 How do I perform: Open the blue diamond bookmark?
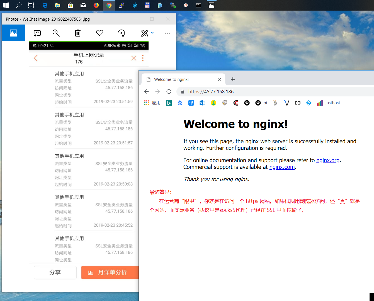pos(309,103)
